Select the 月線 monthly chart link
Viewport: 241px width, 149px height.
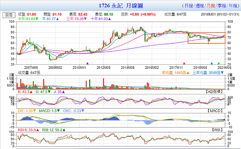pos(211,6)
